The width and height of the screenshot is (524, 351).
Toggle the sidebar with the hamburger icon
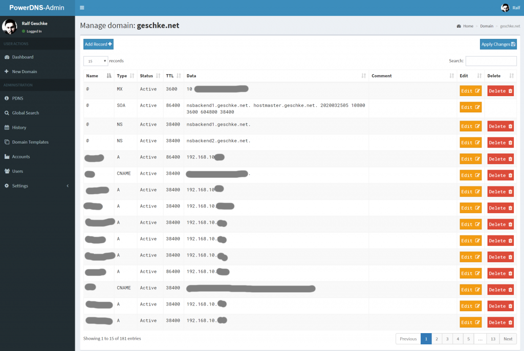pos(82,8)
